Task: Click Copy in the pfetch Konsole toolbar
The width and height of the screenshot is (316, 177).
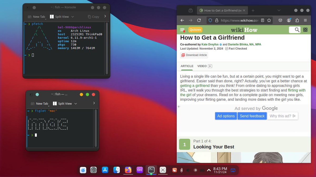Action: coord(93,17)
